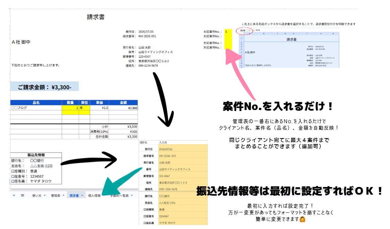Expand the 請求書 tab dropdown arrow
The width and height of the screenshot is (390, 229).
click(x=82, y=195)
